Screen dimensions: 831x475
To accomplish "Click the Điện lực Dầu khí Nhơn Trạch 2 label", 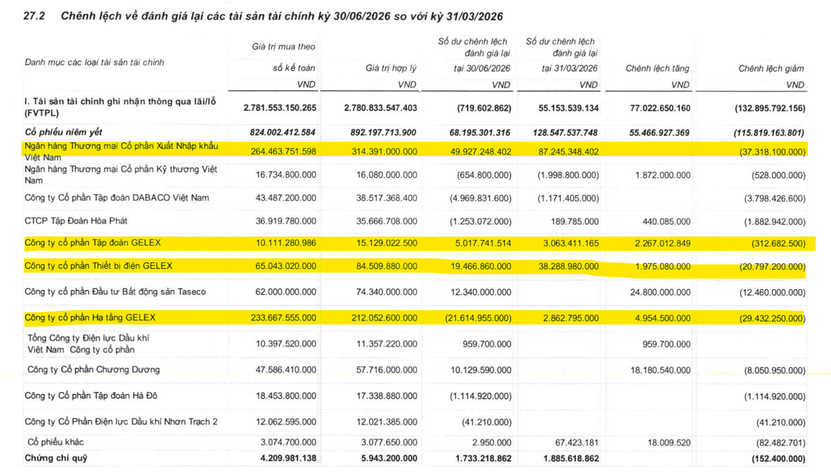I will point(121,422).
